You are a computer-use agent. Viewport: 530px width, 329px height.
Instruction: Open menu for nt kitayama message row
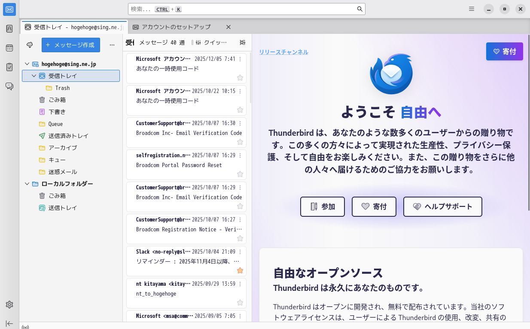[240, 284]
